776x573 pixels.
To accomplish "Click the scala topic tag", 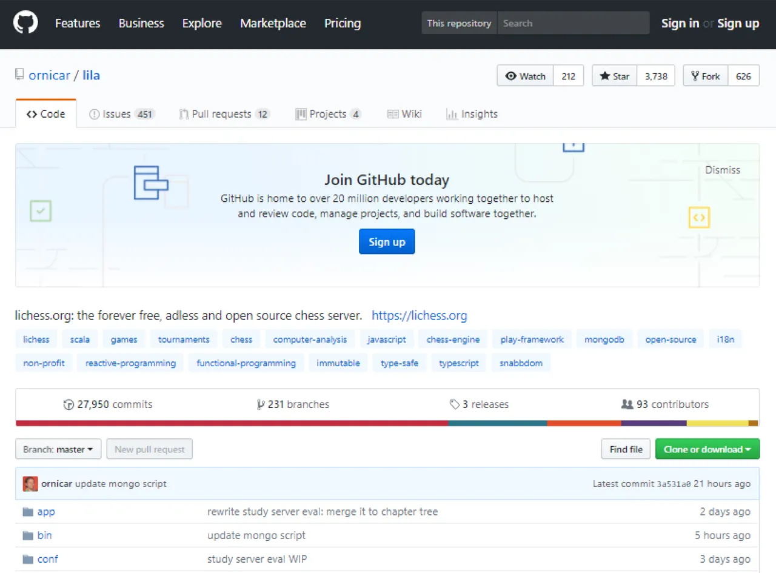I will pos(80,339).
